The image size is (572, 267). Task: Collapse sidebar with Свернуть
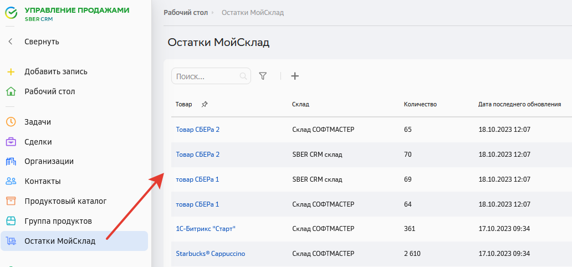[x=42, y=42]
